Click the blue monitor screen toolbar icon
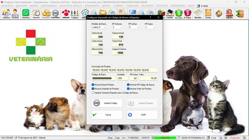The width and height of the screenshot is (249, 140). [133, 12]
